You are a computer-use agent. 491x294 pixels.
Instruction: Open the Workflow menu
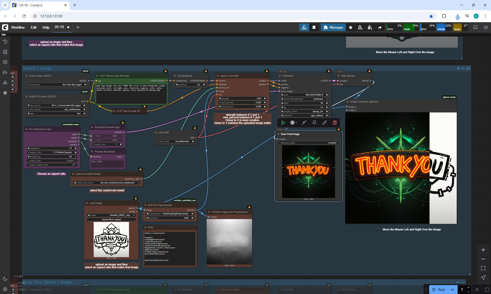click(18, 27)
